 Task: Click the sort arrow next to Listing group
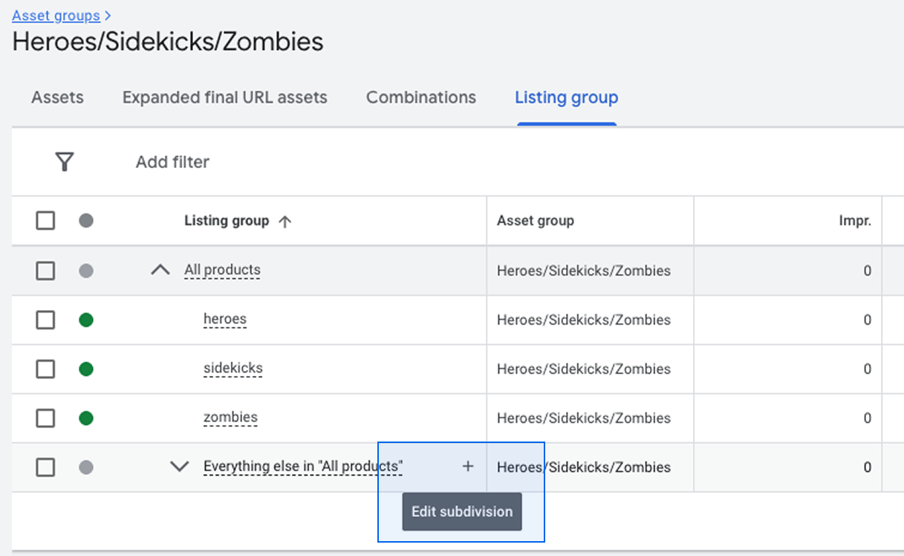[284, 222]
